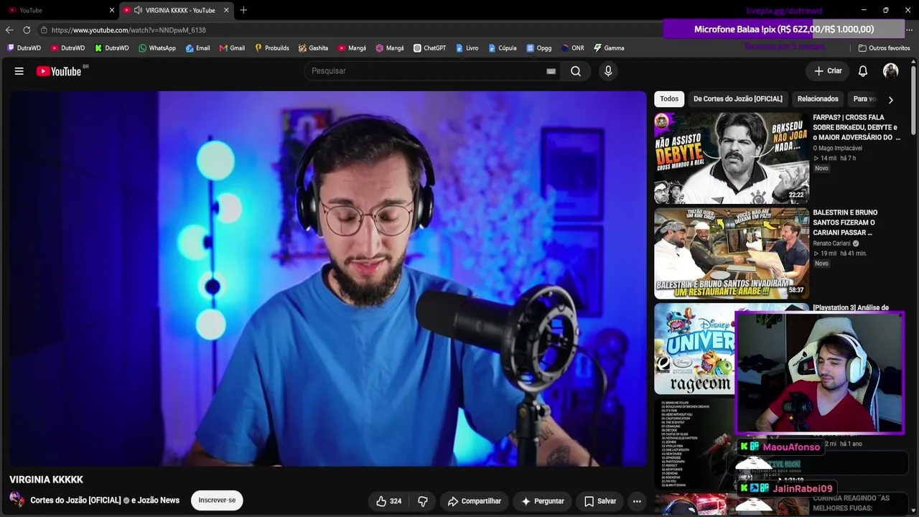Select the Relacionados filter chip
The image size is (919, 517).
[818, 99]
